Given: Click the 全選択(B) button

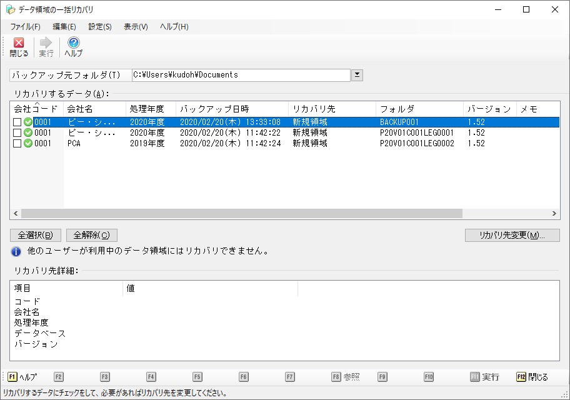Looking at the screenshot, I should tap(36, 236).
